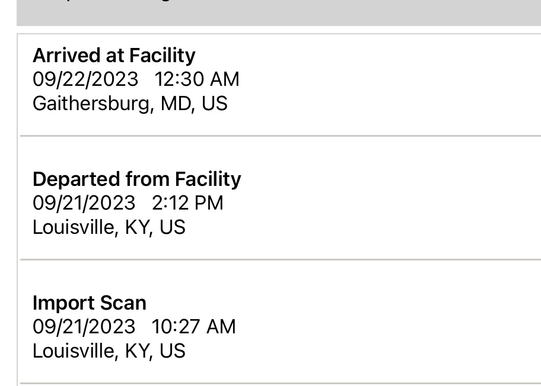The height and width of the screenshot is (386, 541).
Task: Select the Gaithersburg, MD, US location
Action: 130,103
